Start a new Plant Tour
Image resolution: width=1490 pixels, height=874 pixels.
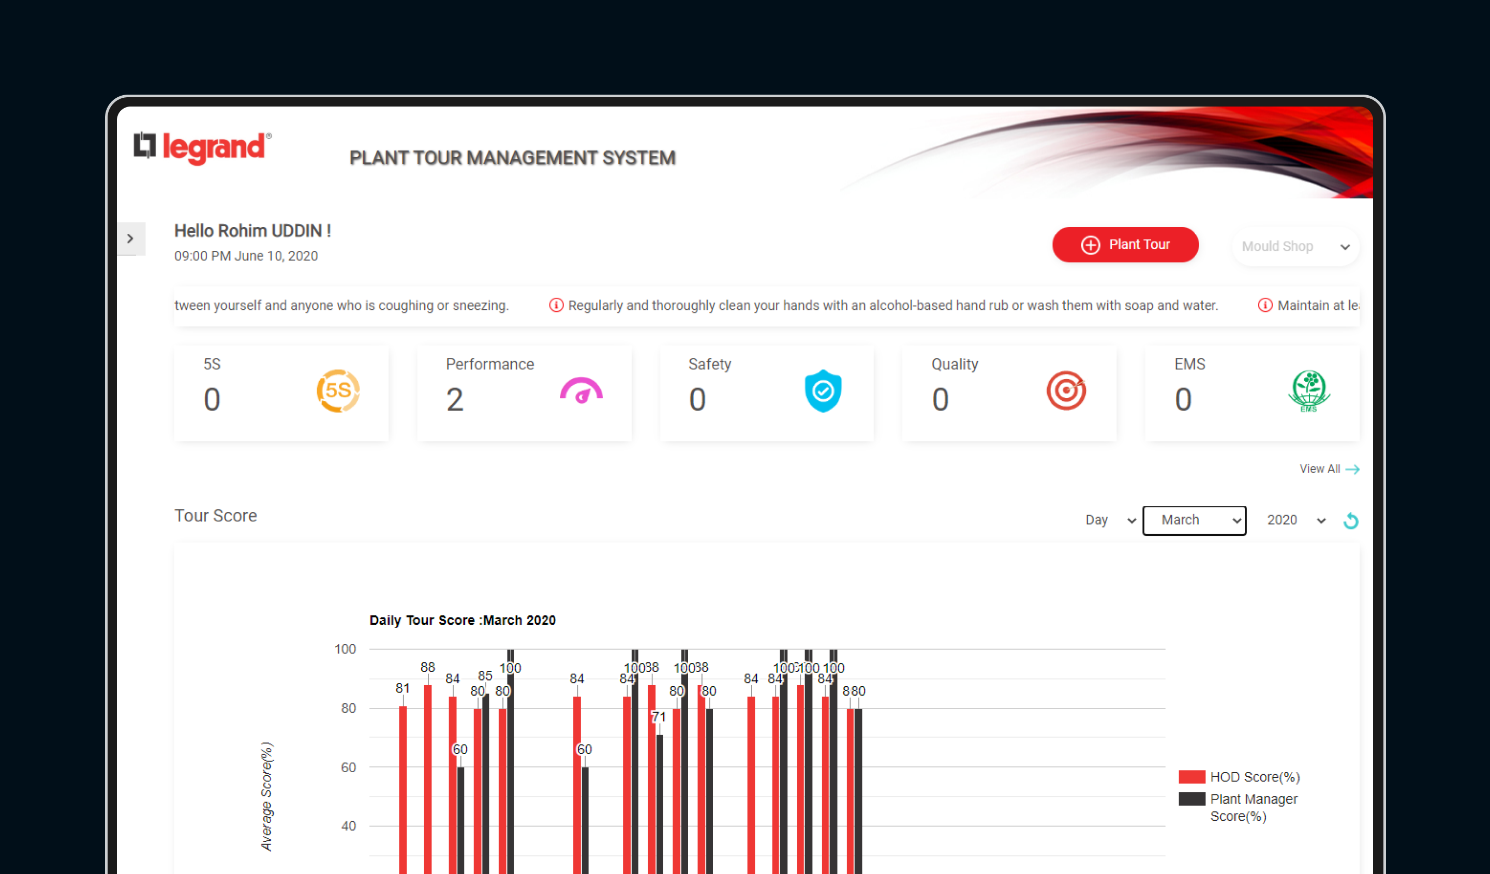point(1125,245)
